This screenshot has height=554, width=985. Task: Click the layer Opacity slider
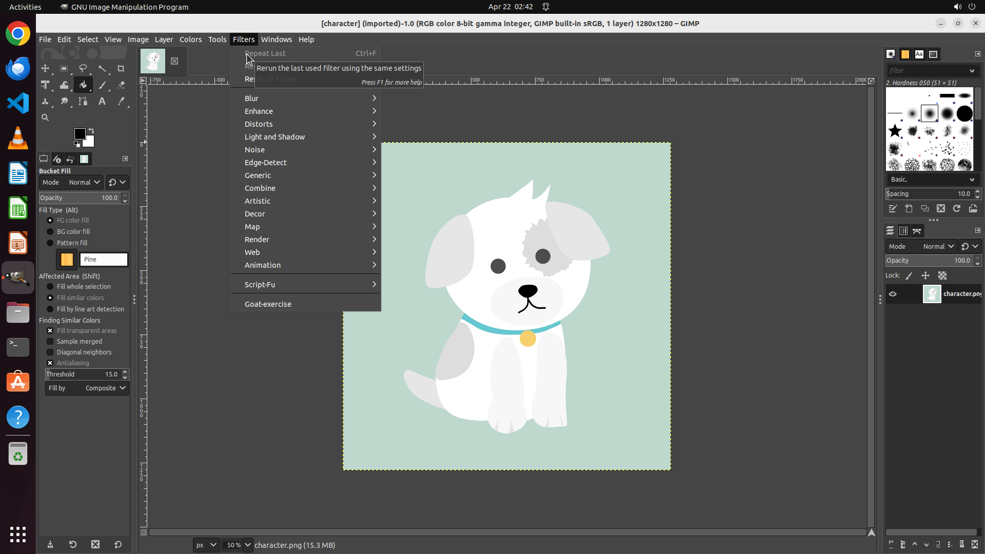(x=928, y=261)
